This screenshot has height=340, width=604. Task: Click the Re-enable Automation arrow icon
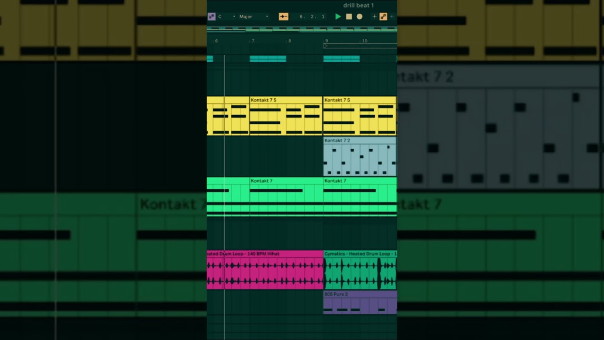tap(392, 17)
